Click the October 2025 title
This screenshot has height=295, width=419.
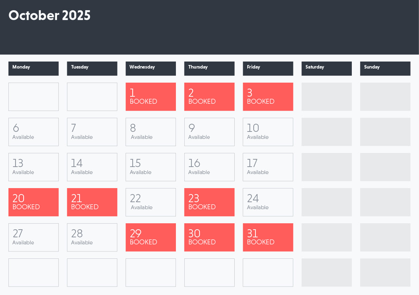tap(50, 15)
